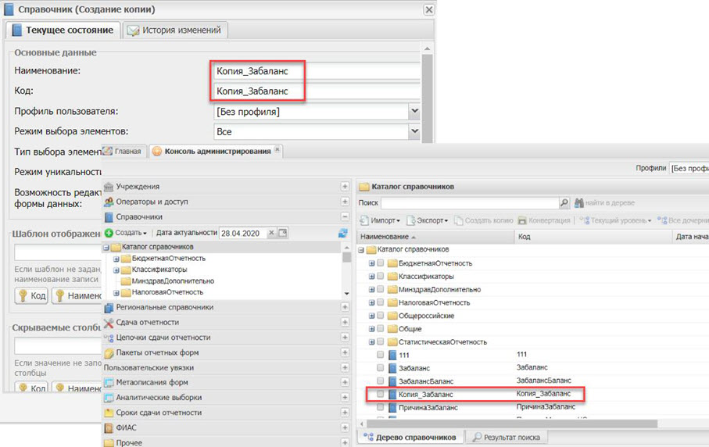
Task: Expand the БюджетнаяОтчетность folder in right tree
Action: pos(372,263)
